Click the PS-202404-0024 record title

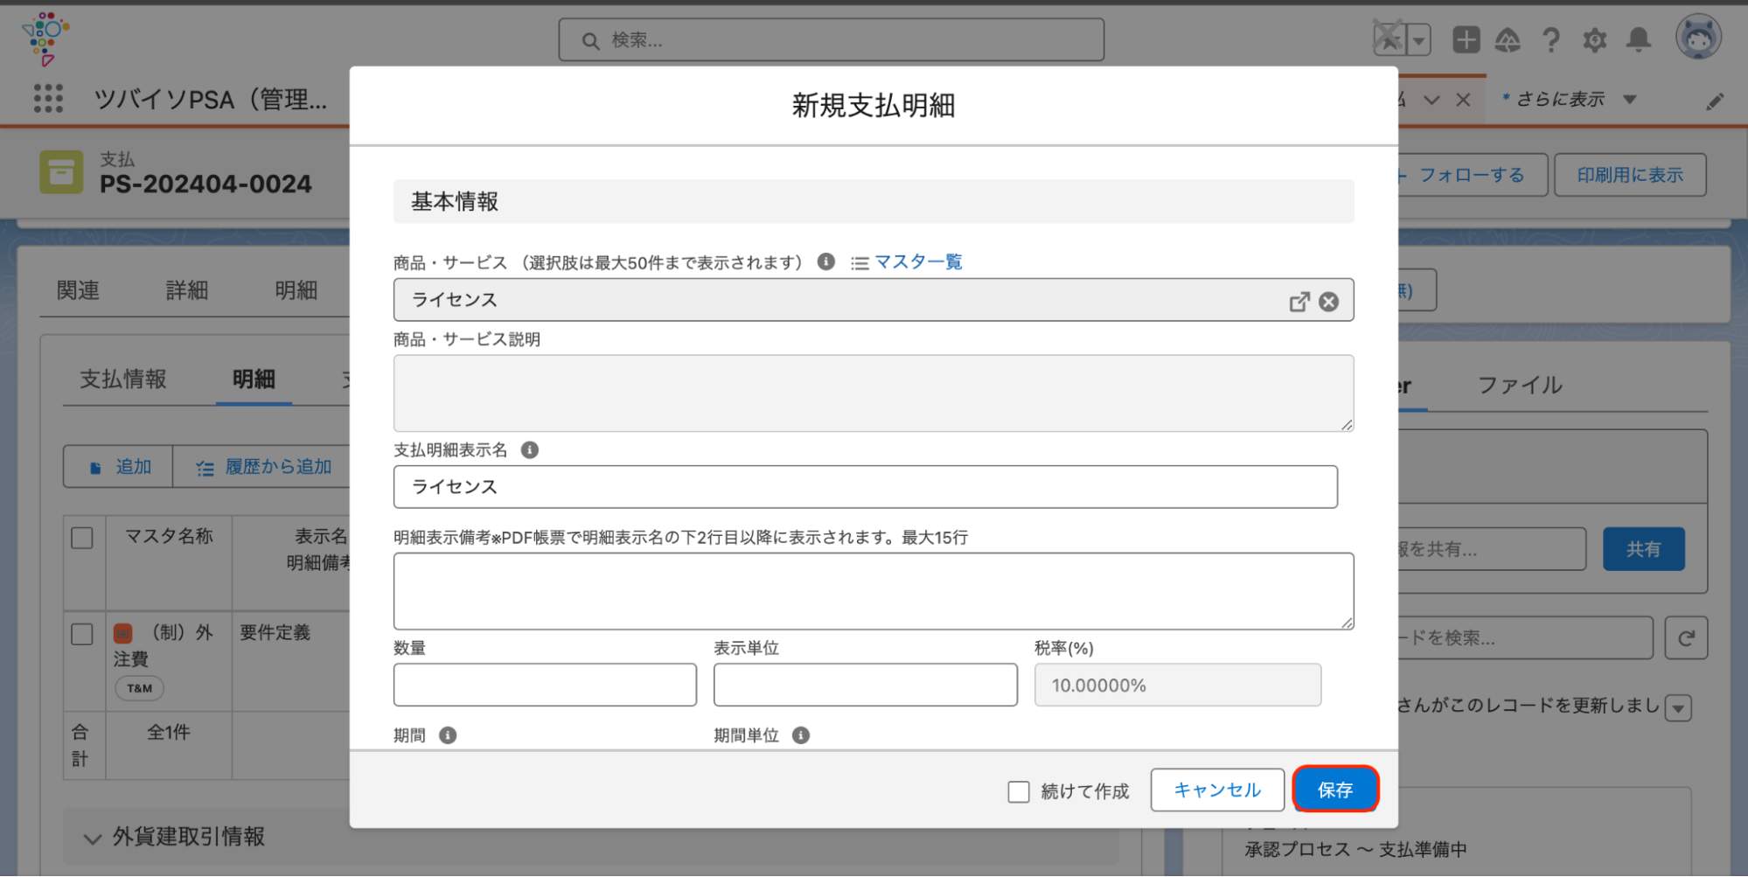(x=205, y=184)
